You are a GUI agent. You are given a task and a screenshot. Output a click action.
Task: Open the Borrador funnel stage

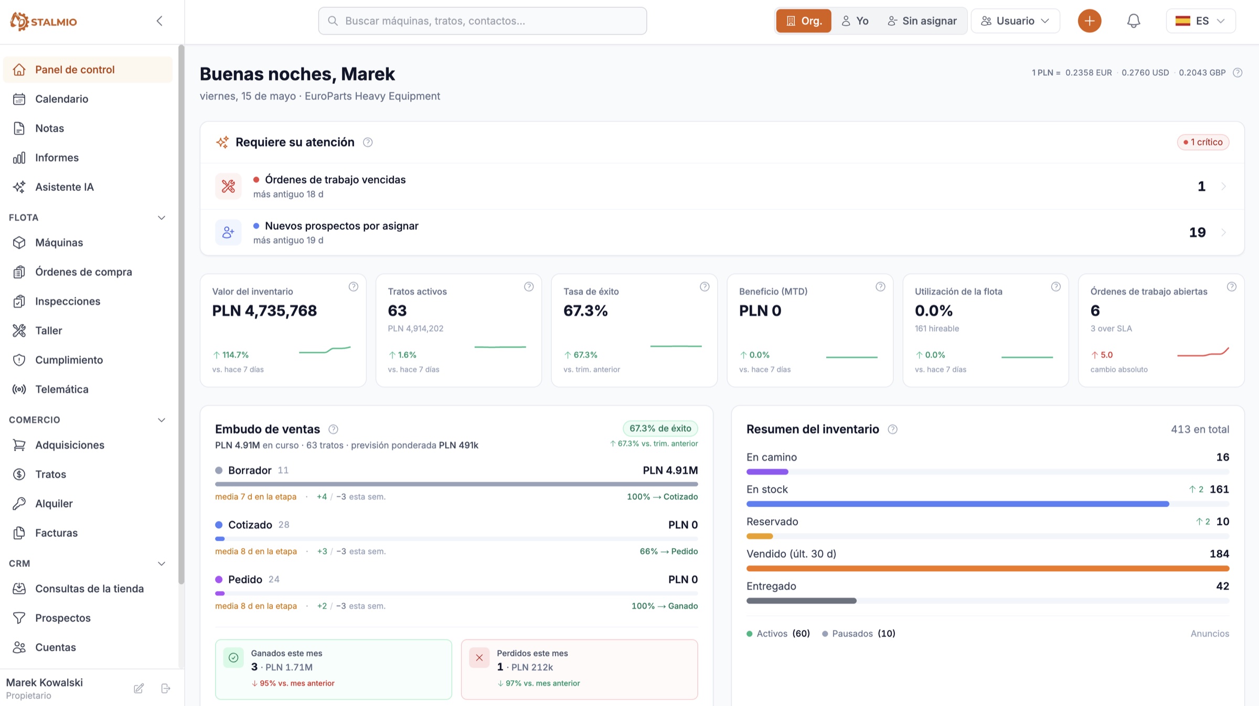point(456,483)
